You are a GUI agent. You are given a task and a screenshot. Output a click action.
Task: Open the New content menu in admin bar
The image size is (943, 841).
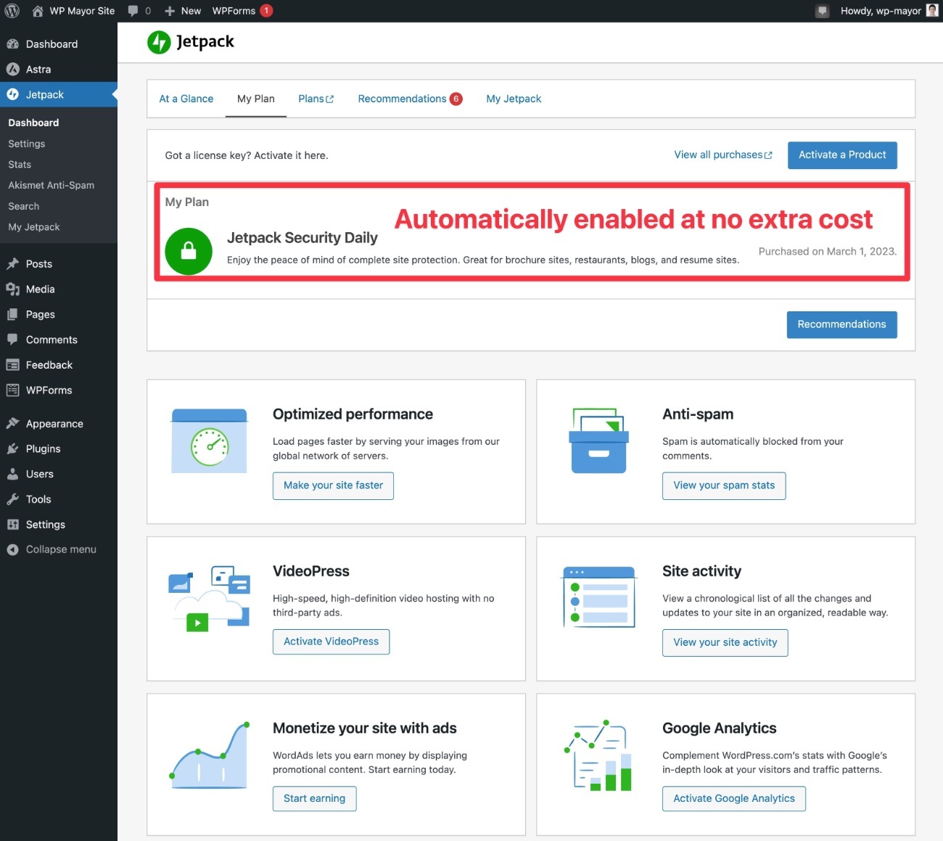(183, 11)
